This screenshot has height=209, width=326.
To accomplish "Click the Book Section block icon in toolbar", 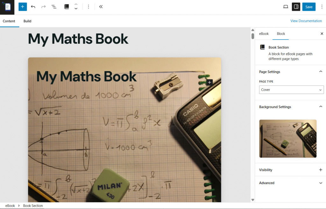I will [x=67, y=7].
